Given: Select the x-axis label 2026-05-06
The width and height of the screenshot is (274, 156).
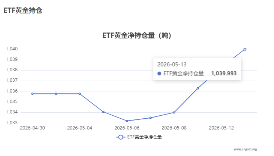Looking at the screenshot, I should click(x=127, y=128).
